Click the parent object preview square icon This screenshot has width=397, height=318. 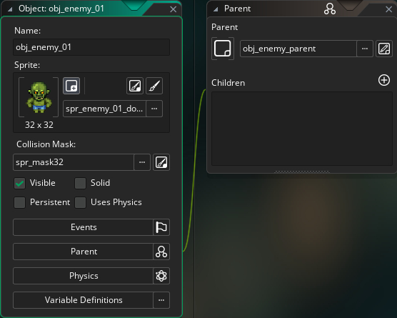(223, 49)
